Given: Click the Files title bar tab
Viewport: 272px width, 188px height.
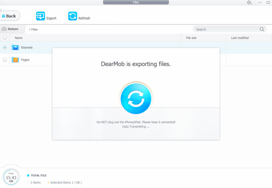Looking at the screenshot, I should click(136, 2).
